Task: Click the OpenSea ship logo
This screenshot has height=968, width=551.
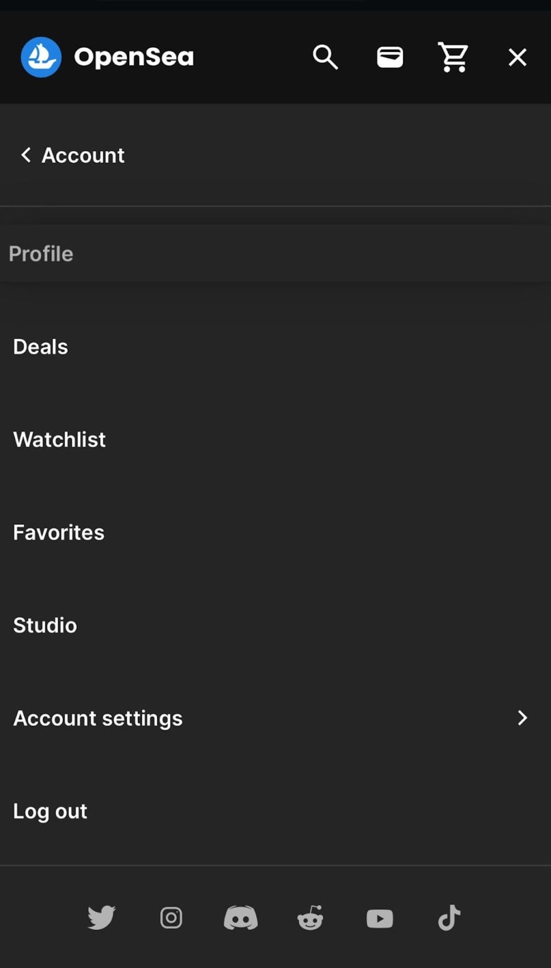Action: pyautogui.click(x=41, y=57)
